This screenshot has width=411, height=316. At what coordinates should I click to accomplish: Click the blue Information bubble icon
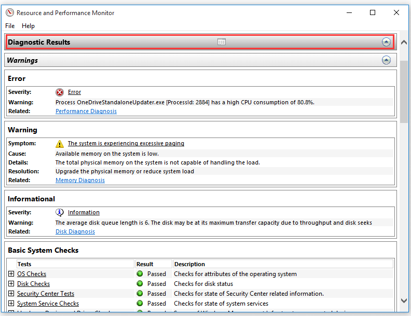click(x=60, y=213)
